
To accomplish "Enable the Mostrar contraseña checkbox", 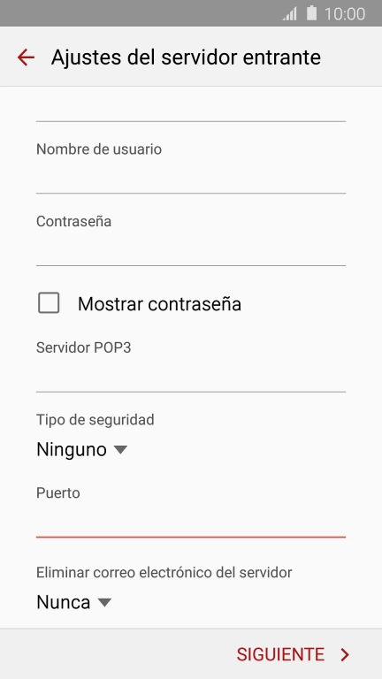I will pos(49,302).
